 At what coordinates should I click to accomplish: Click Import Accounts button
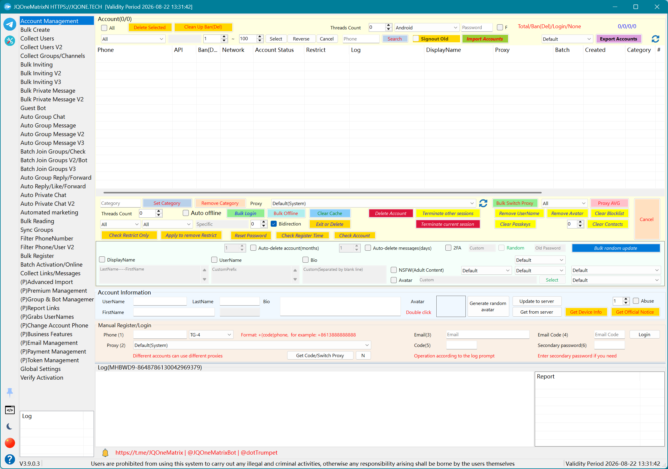click(x=485, y=39)
